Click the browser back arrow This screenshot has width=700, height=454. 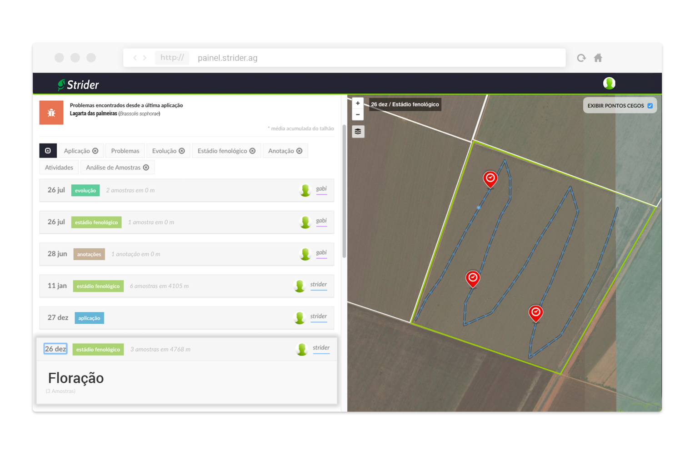pos(135,58)
